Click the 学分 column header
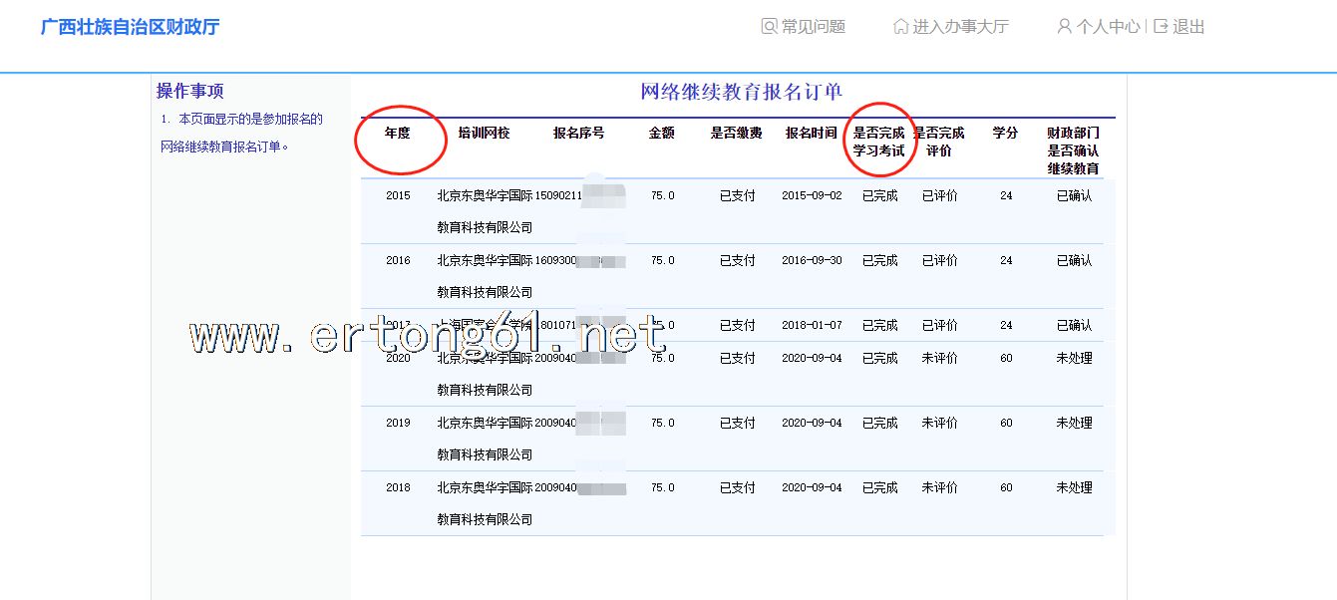The image size is (1337, 600). [1005, 134]
